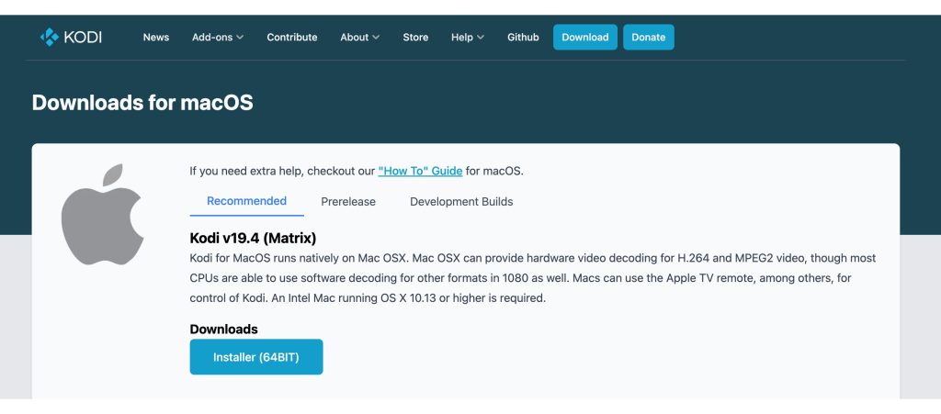Click the grey Apple logo image

(x=102, y=216)
